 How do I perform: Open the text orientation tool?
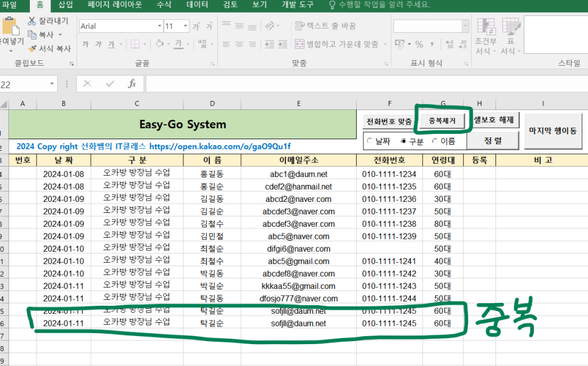click(270, 26)
